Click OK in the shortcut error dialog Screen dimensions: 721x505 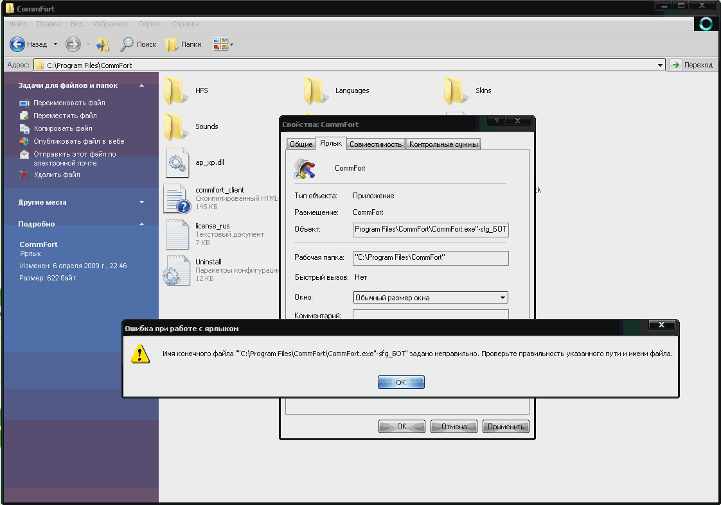coord(401,382)
